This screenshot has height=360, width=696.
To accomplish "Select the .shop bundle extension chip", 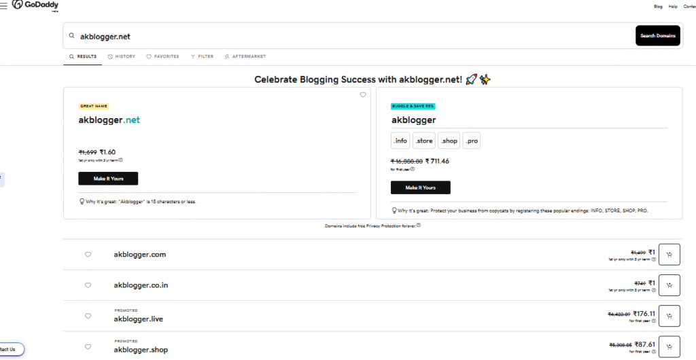I will point(449,141).
